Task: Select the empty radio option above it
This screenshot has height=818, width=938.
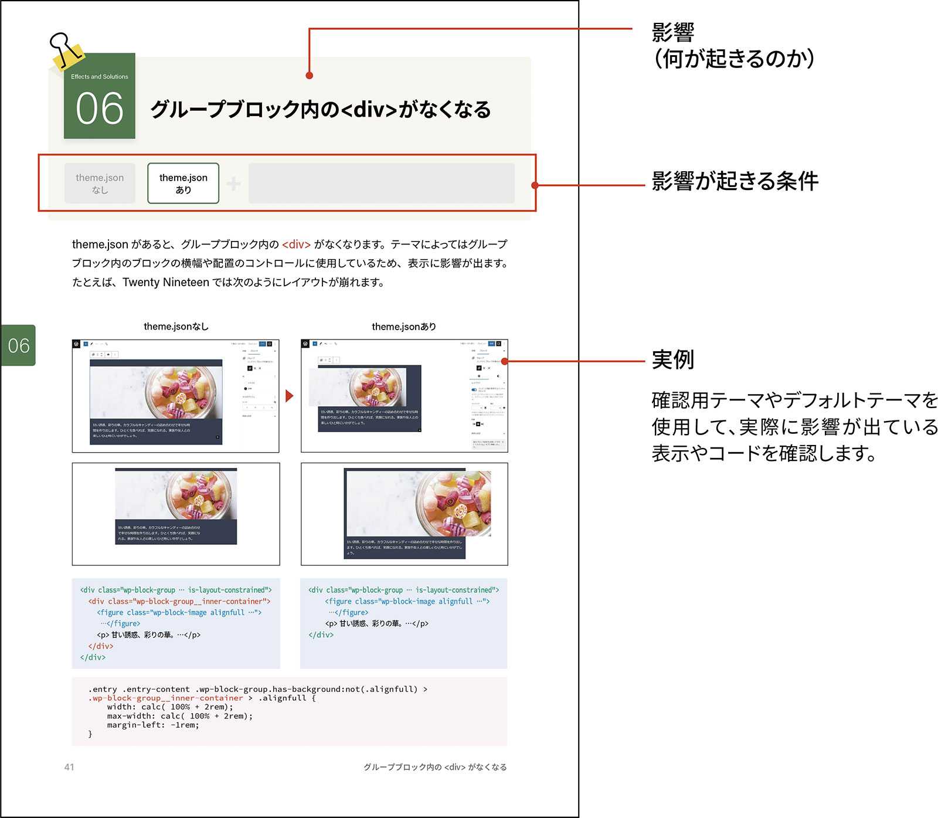Action: pos(244,382)
